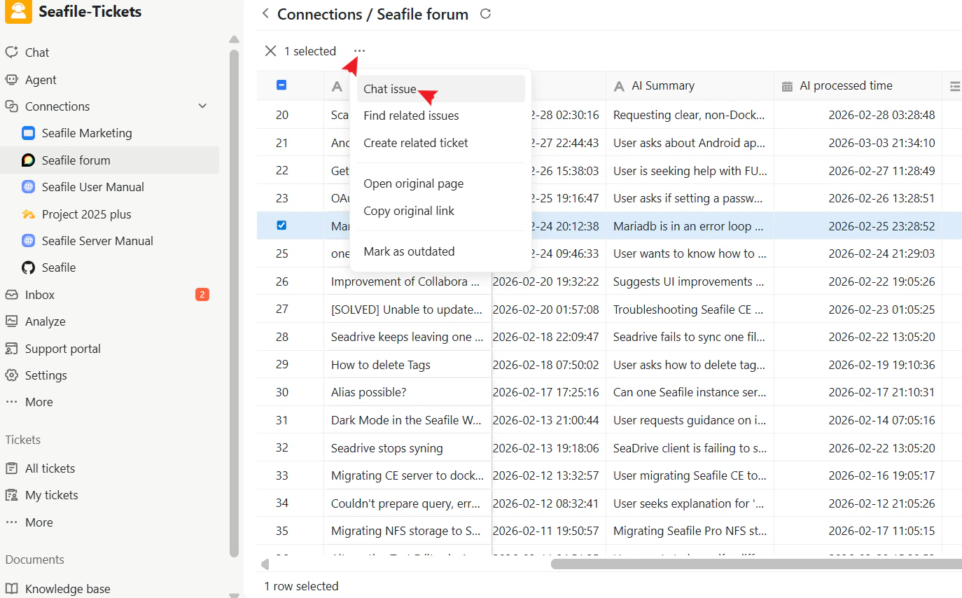Open the Analyze page

[x=45, y=321]
